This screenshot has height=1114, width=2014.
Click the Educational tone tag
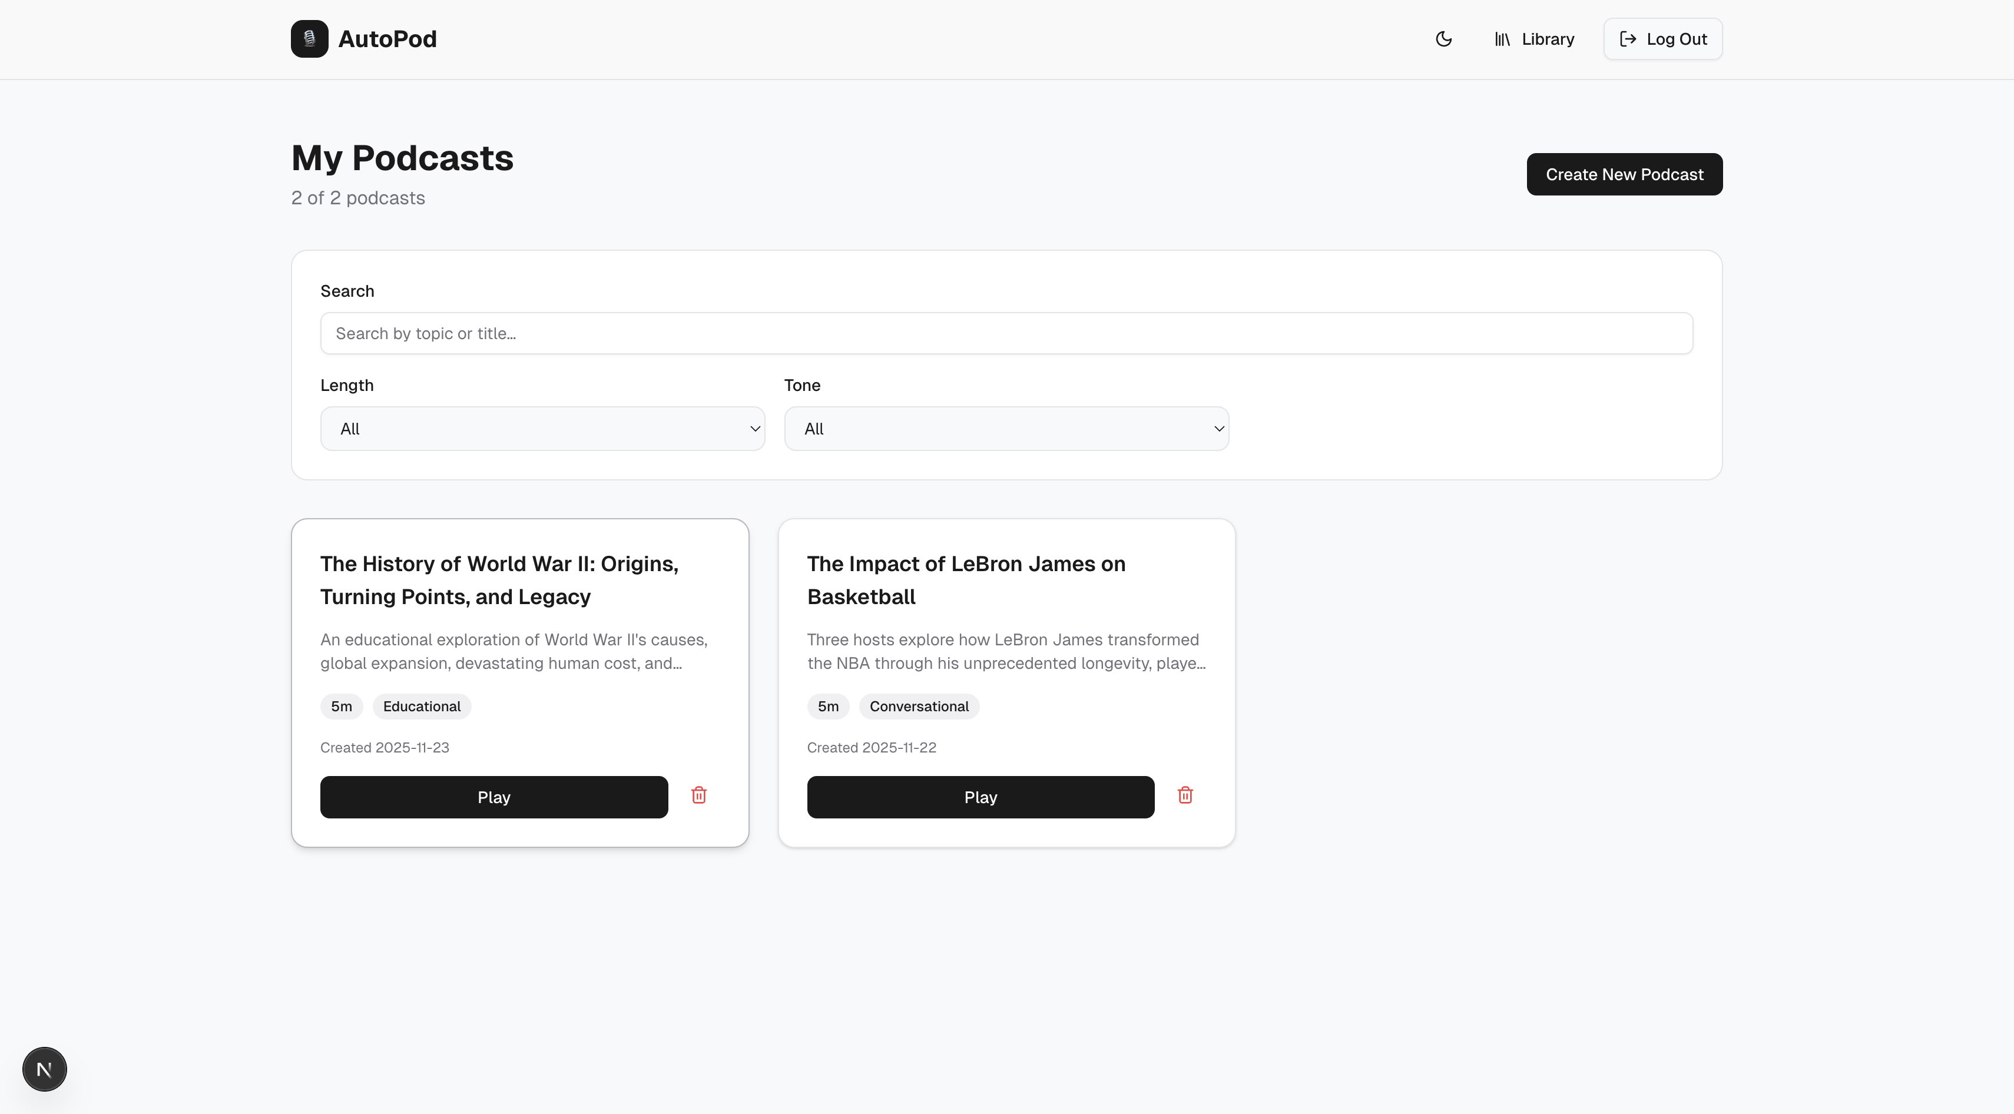422,706
